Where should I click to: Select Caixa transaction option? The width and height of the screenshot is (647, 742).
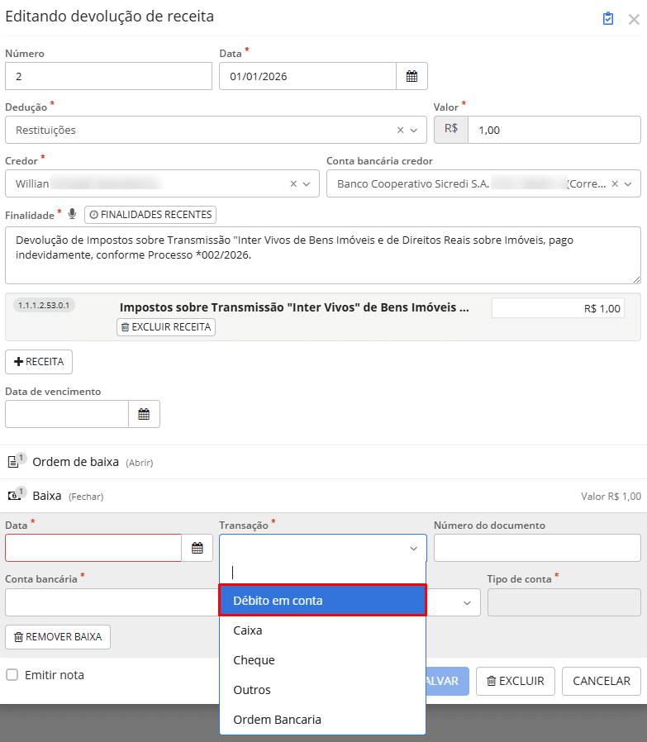(x=323, y=630)
